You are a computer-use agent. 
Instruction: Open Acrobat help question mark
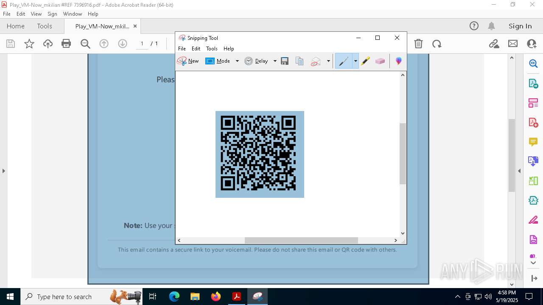pos(474,26)
